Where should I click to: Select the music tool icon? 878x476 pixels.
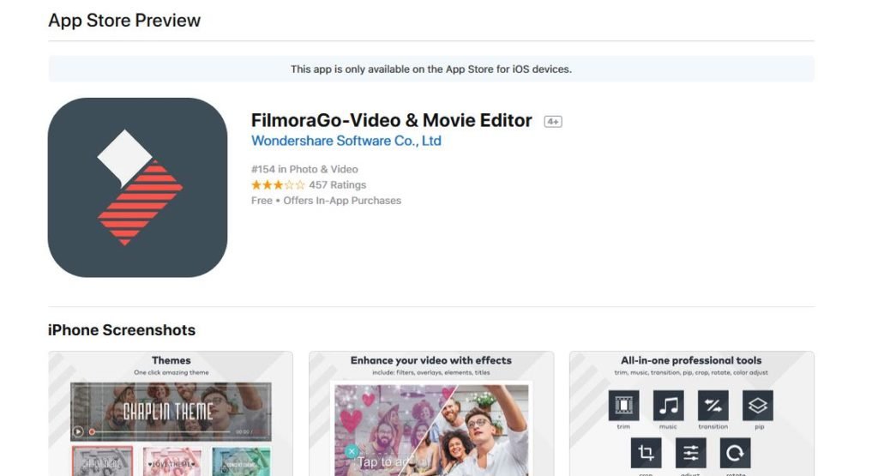668,405
